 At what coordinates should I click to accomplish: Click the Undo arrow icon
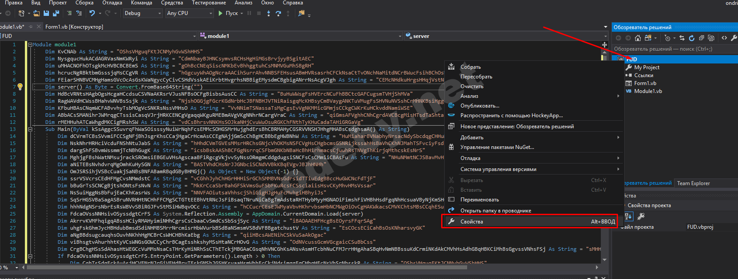(x=92, y=13)
